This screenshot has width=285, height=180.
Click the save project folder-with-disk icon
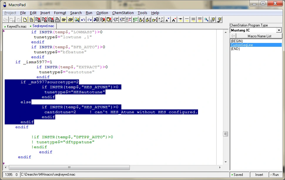(x=12, y=20)
